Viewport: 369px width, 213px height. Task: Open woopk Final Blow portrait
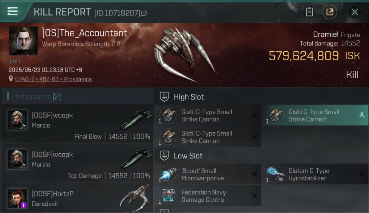point(17,120)
